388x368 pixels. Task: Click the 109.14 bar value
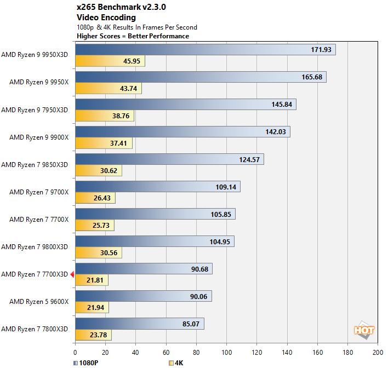point(226,187)
